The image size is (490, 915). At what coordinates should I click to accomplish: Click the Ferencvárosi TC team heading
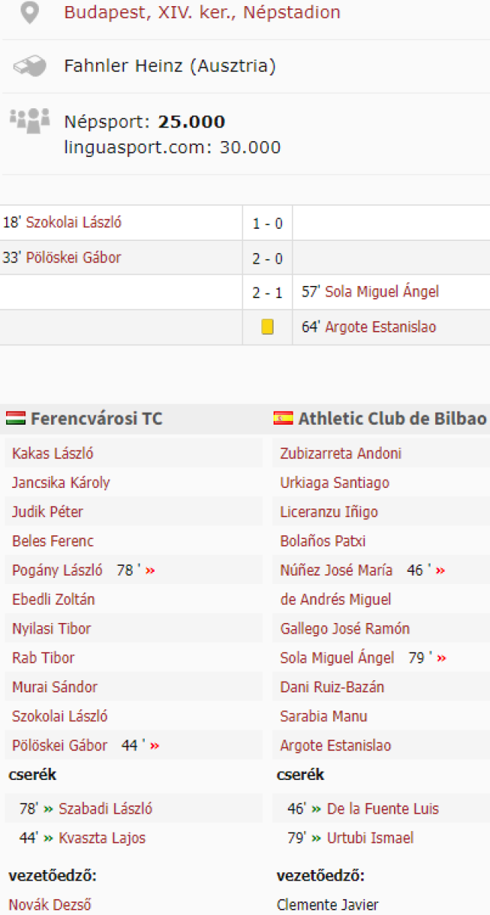(96, 419)
